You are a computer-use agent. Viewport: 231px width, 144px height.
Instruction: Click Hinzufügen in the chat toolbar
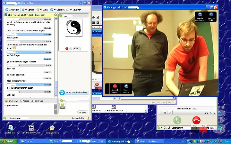(12, 10)
